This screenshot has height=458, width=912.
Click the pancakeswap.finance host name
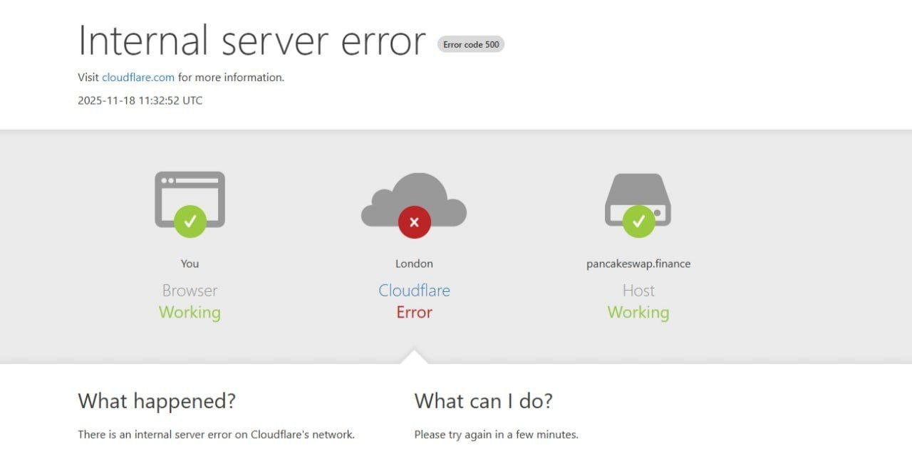tap(638, 264)
